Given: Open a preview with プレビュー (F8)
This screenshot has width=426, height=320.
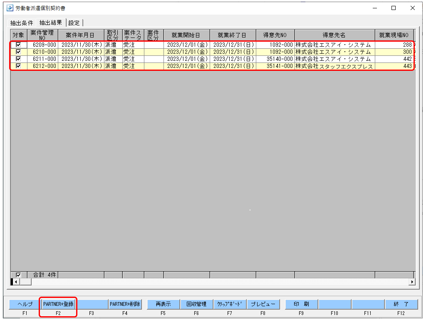Looking at the screenshot, I should tap(263, 304).
